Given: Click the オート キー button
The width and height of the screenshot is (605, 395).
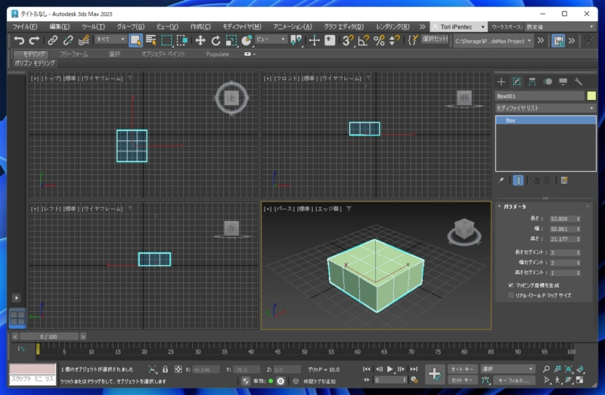Looking at the screenshot, I should (x=462, y=369).
